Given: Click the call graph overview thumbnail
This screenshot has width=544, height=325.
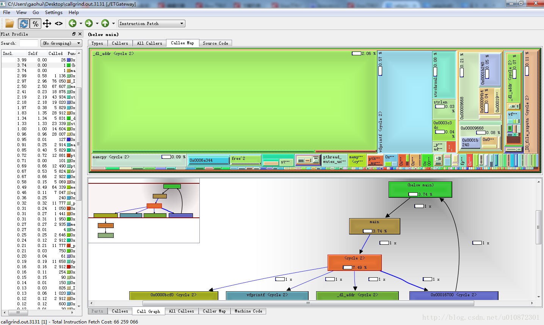Looking at the screenshot, I should (x=144, y=211).
